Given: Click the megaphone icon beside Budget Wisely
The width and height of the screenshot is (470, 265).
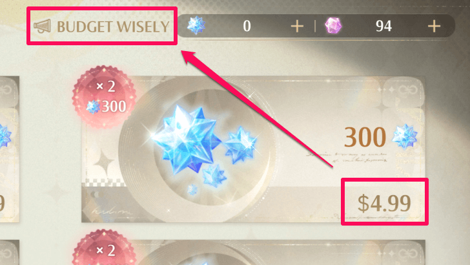Looking at the screenshot, I should (42, 26).
